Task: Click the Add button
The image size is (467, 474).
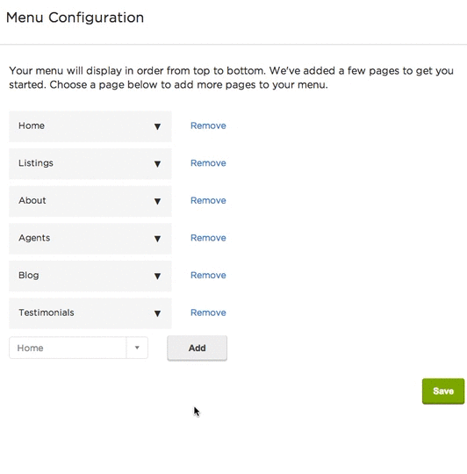Action: click(198, 348)
